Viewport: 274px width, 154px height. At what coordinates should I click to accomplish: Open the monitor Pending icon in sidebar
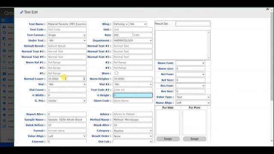(4, 68)
